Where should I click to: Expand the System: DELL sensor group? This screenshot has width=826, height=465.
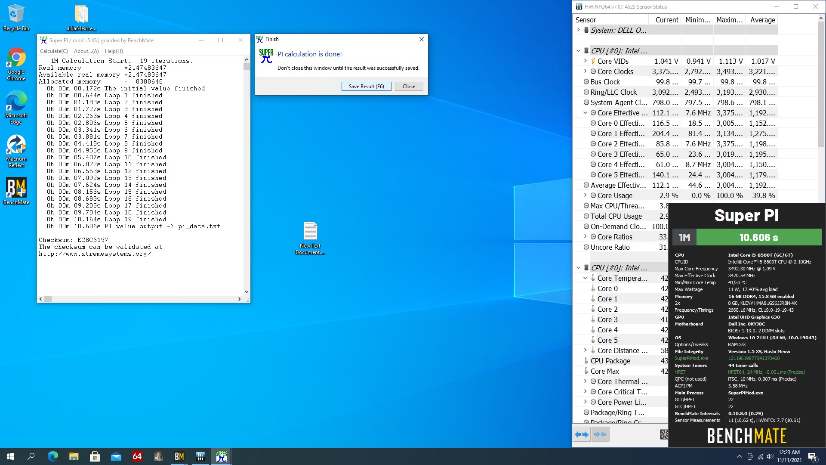point(578,30)
